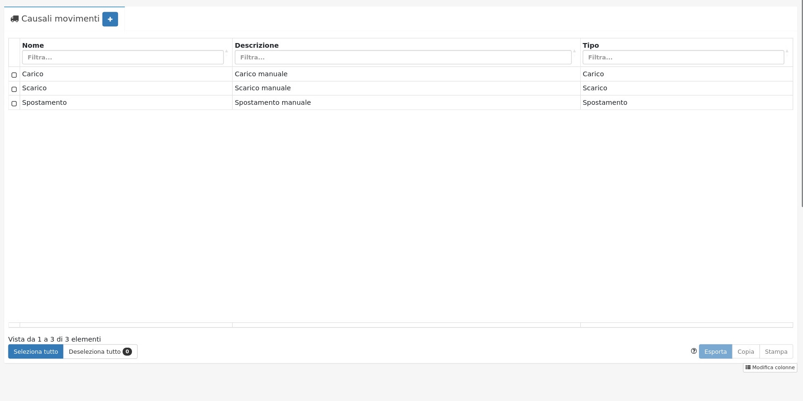Image resolution: width=803 pixels, height=401 pixels.
Task: Click the Tipo filter input
Action: [683, 58]
